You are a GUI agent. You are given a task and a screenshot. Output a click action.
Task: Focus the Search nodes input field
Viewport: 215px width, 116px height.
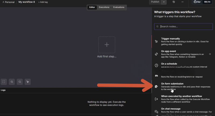(x=184, y=26)
